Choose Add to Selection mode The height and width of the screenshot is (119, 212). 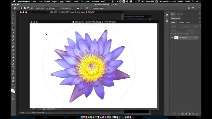(x=25, y=8)
